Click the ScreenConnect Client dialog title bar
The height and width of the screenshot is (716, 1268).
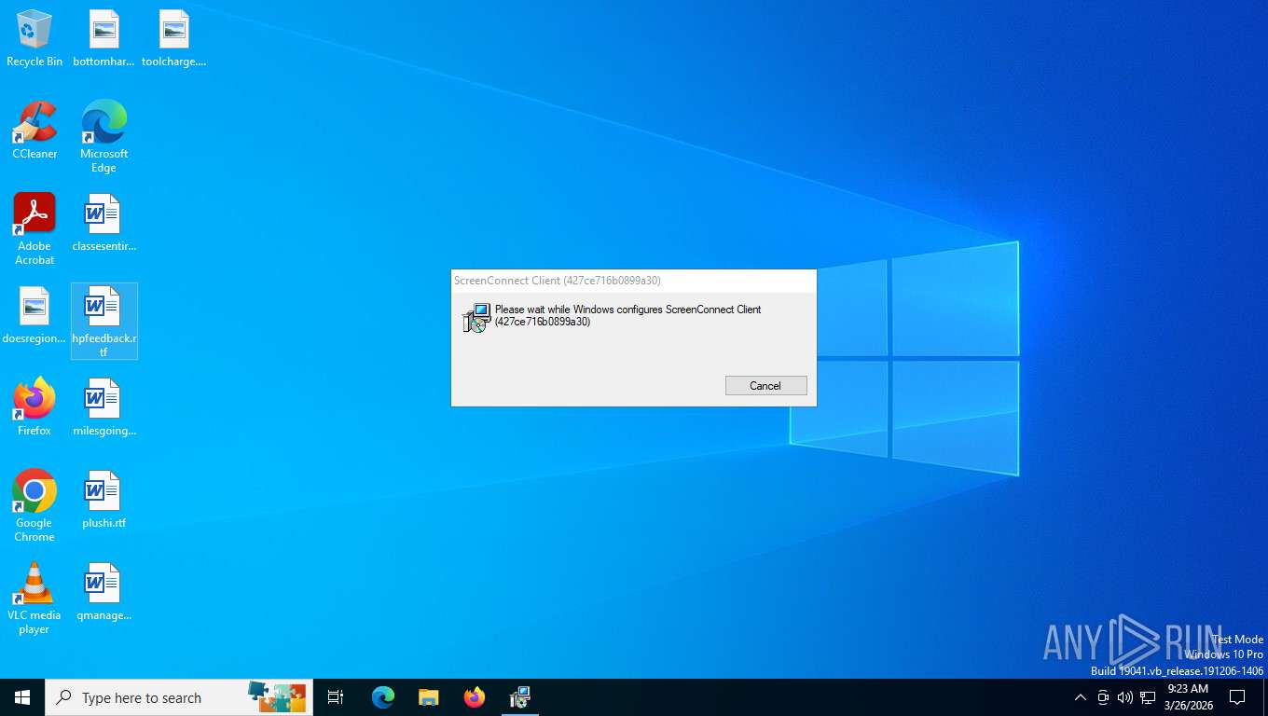click(634, 281)
